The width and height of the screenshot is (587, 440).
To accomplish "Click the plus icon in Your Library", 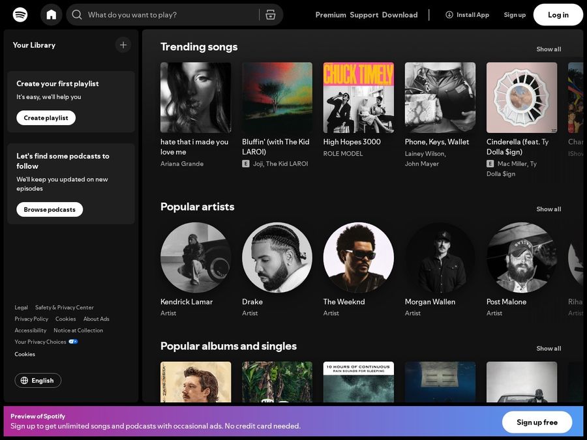I will pyautogui.click(x=123, y=45).
